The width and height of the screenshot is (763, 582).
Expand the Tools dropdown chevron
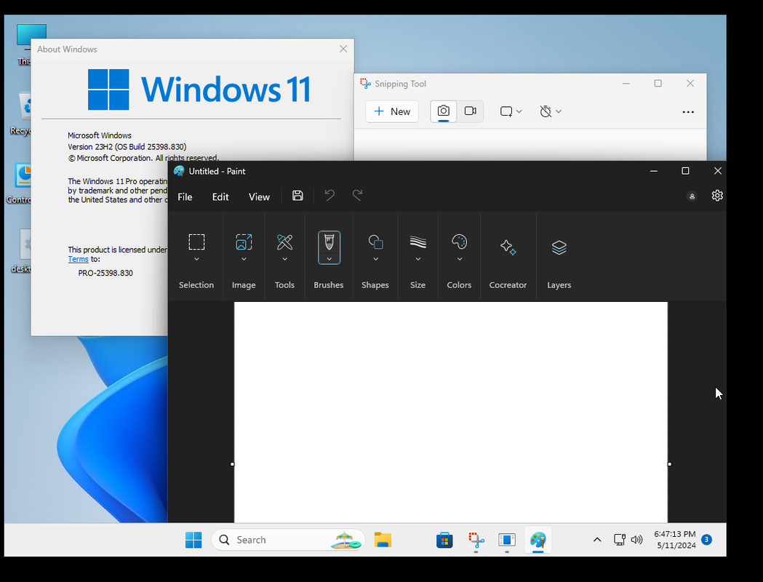click(x=284, y=259)
